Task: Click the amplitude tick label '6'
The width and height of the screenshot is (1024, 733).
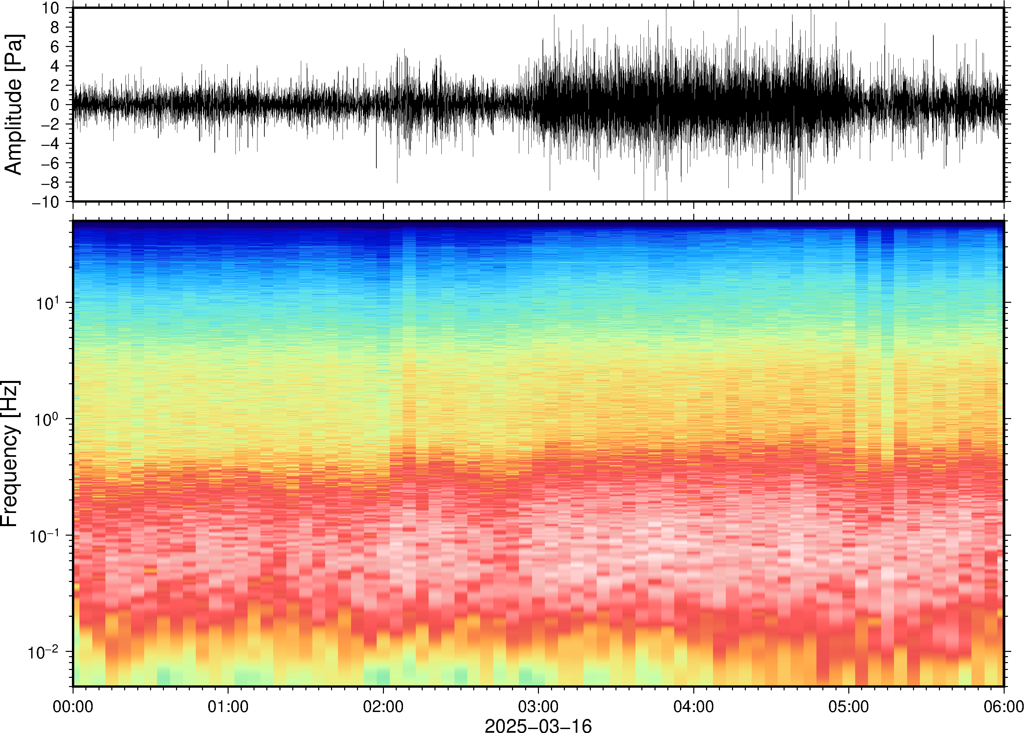Action: click(x=55, y=47)
